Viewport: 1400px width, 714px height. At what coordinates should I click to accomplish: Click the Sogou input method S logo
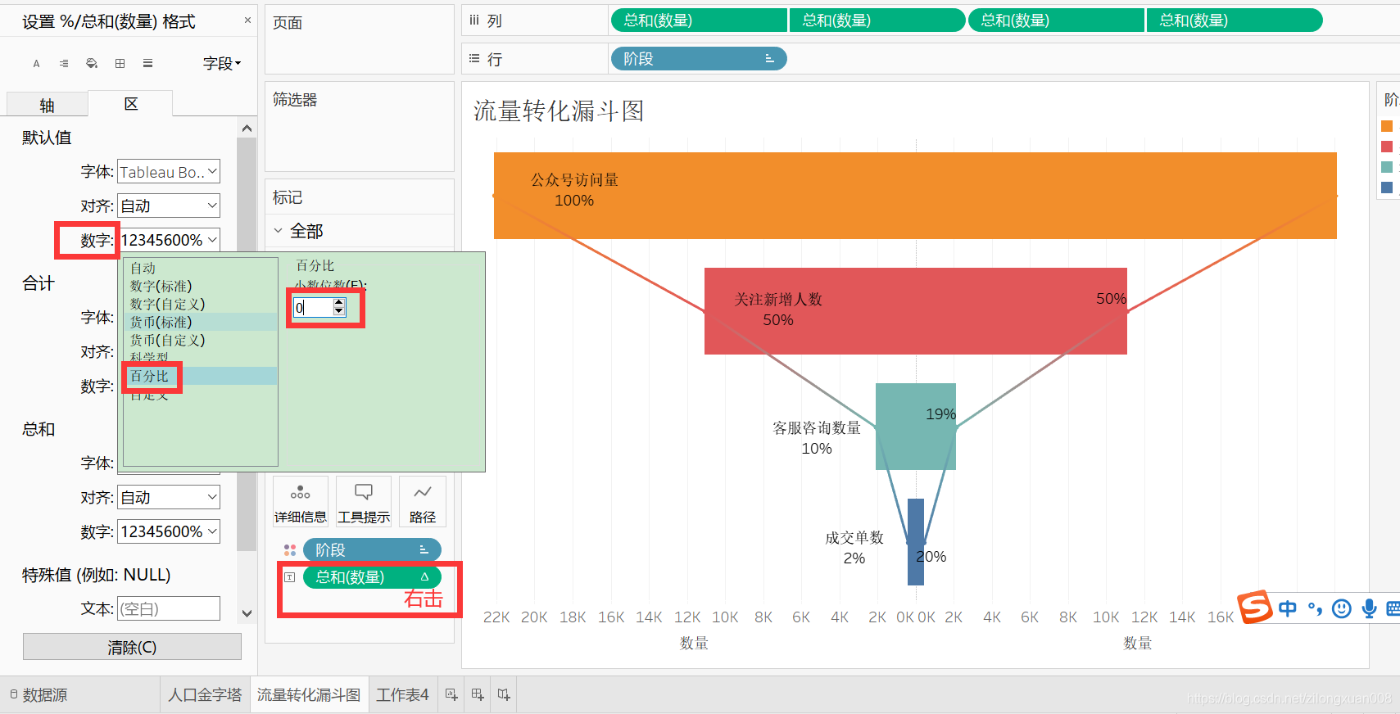(1254, 607)
